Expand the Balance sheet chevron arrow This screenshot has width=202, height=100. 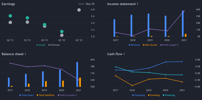(25, 54)
